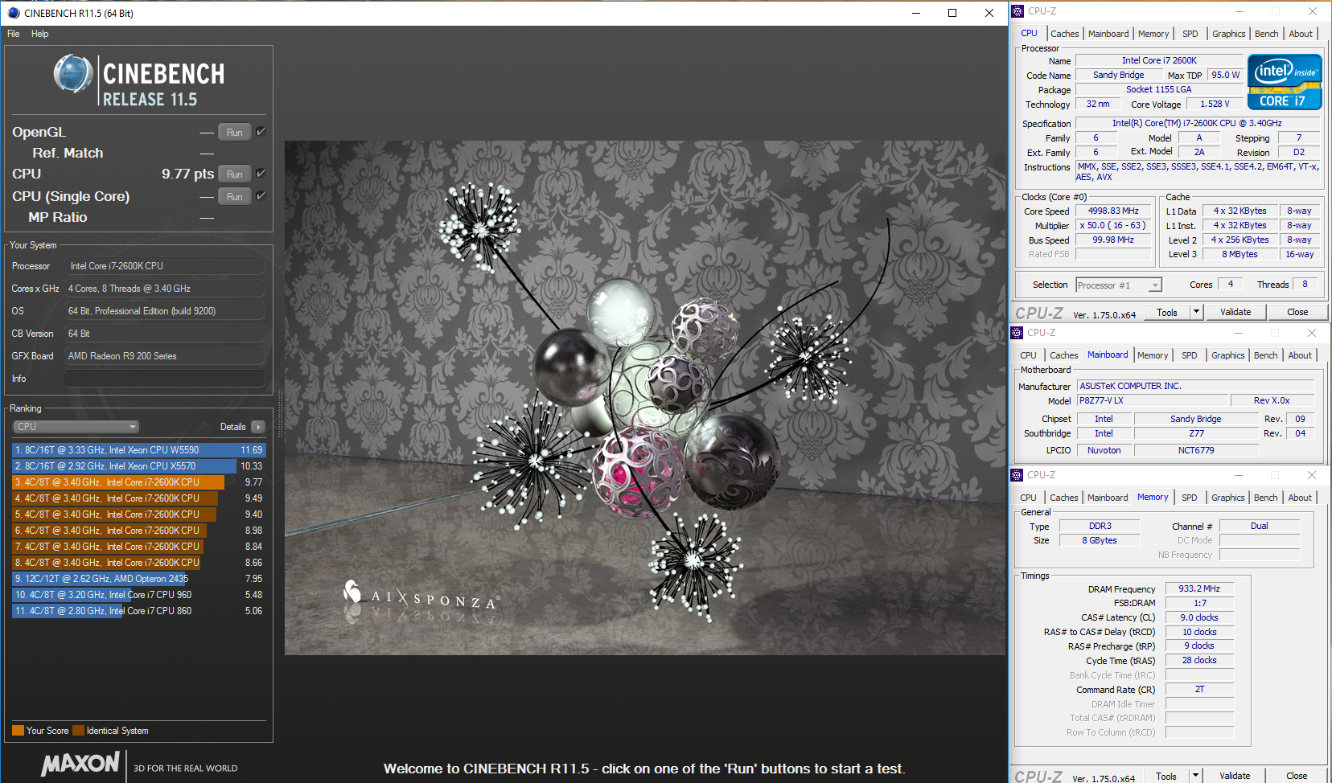This screenshot has height=783, width=1332.
Task: Open Tools dropdown arrow in top CPU-Z window
Action: pyautogui.click(x=1196, y=312)
